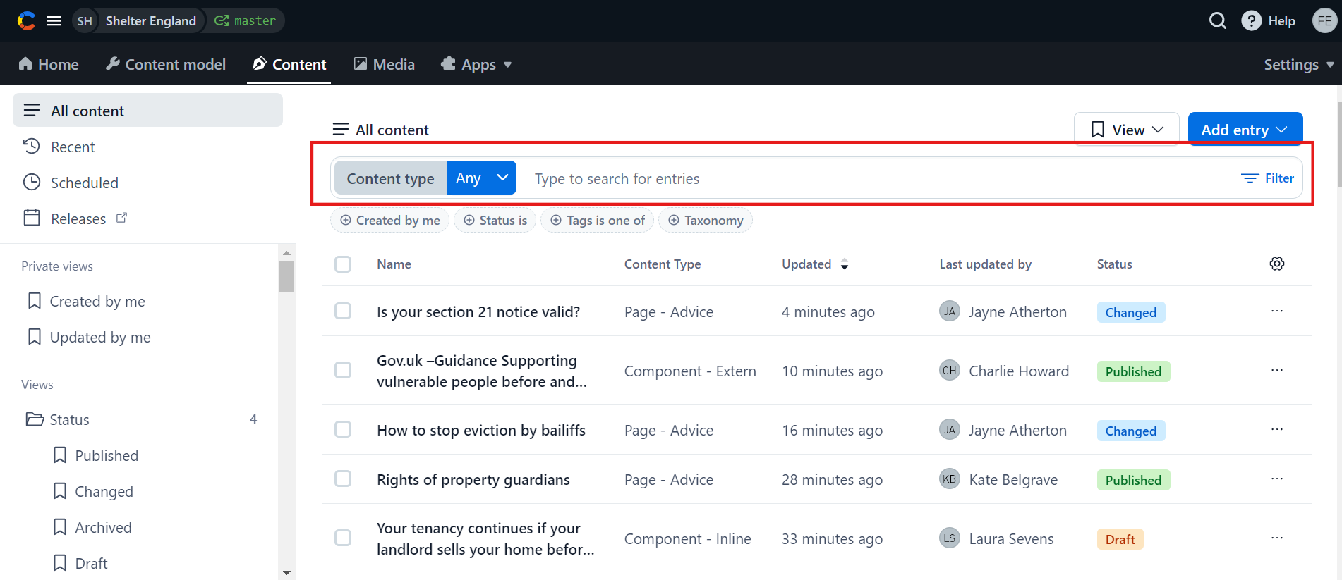Open the search magnifier in top bar
1342x580 pixels.
point(1218,21)
